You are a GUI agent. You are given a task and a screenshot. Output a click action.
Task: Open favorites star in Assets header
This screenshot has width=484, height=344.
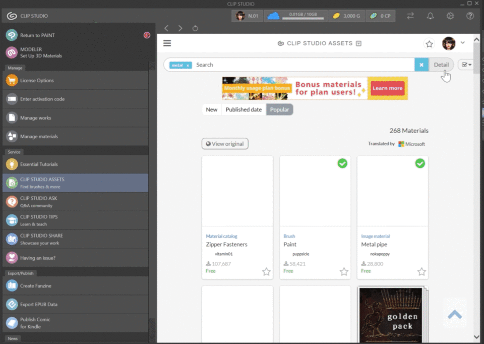[429, 44]
